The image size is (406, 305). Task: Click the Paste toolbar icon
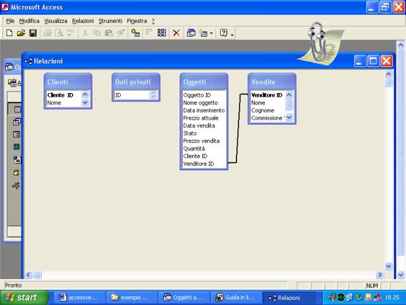pyautogui.click(x=109, y=33)
